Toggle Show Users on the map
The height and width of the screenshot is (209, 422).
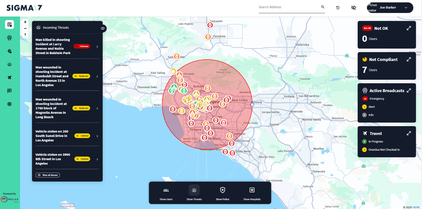[x=166, y=193]
